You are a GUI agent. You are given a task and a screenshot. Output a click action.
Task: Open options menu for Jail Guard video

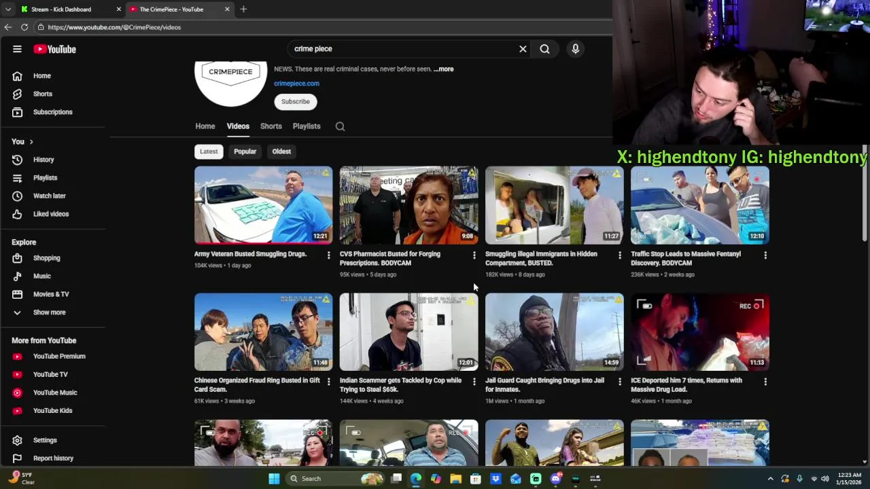tap(619, 382)
